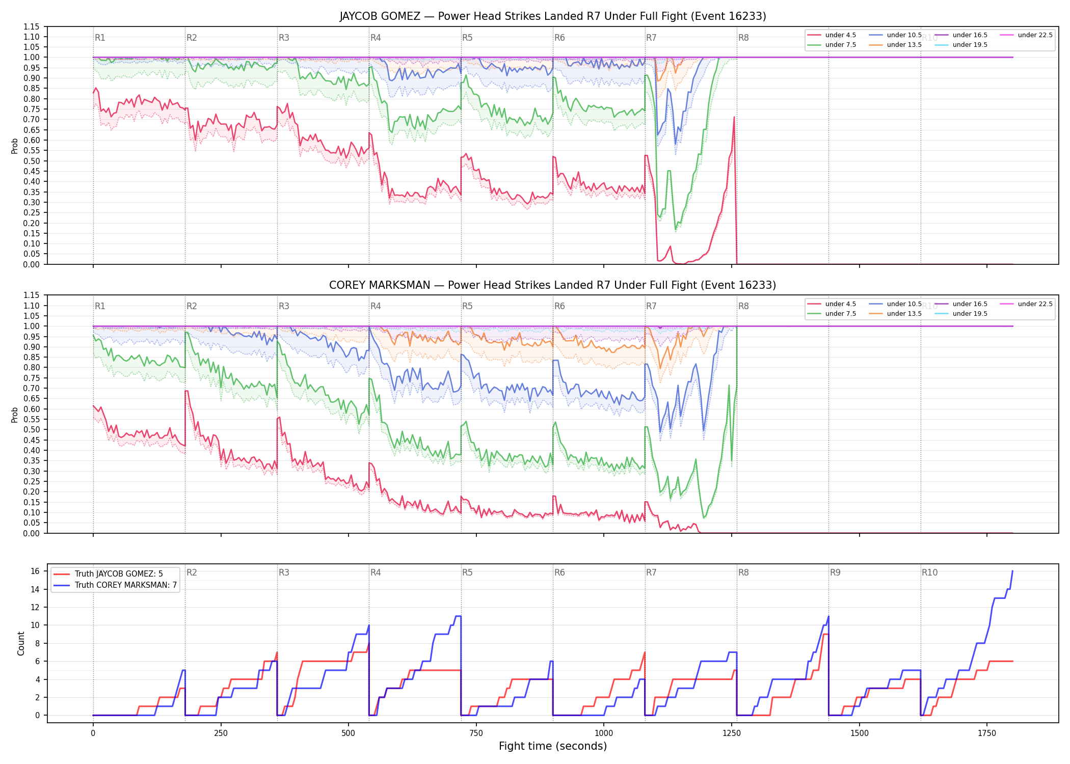The width and height of the screenshot is (1070, 764).
Task: Select 'under 4.5' legend entry in top chart
Action: 832,35
